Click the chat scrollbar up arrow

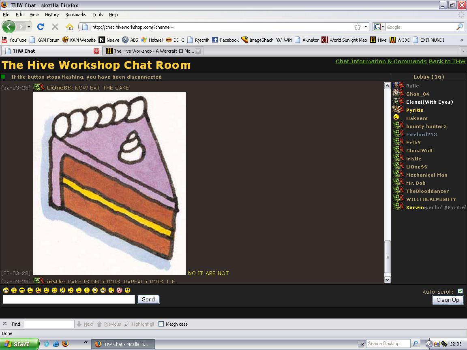tap(387, 86)
